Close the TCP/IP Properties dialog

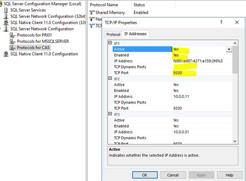coord(237,22)
